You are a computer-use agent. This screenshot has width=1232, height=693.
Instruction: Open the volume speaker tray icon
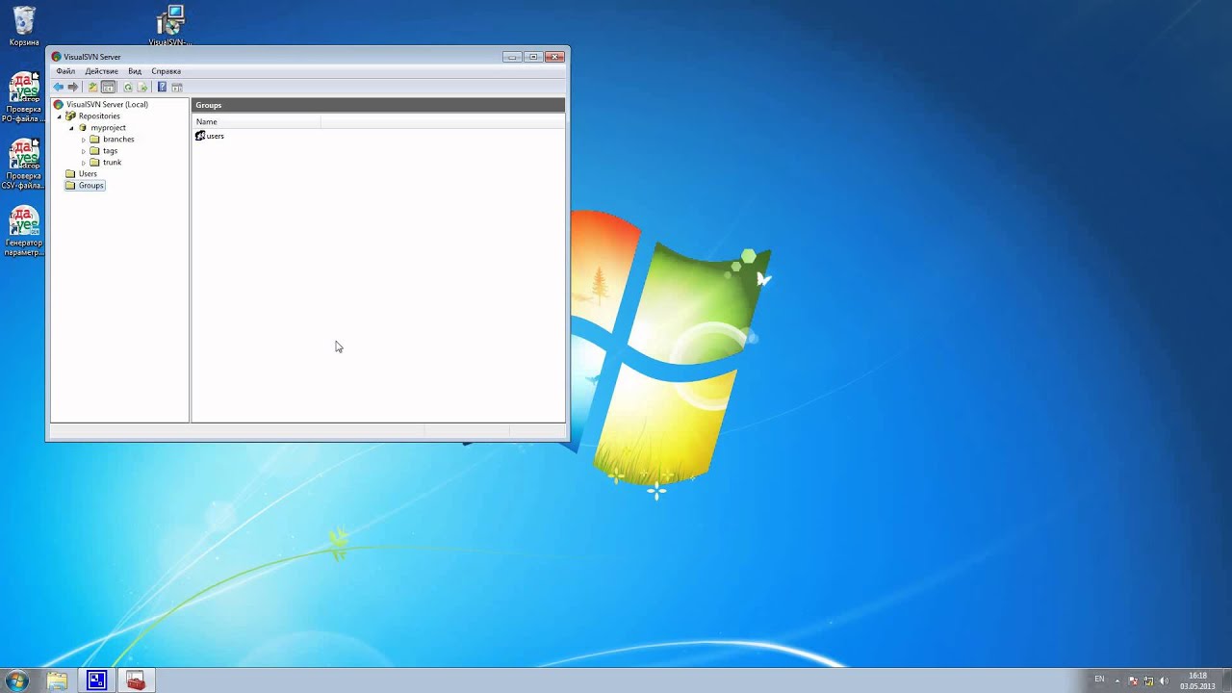pyautogui.click(x=1164, y=681)
